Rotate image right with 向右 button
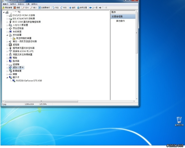 (x=64, y=8)
